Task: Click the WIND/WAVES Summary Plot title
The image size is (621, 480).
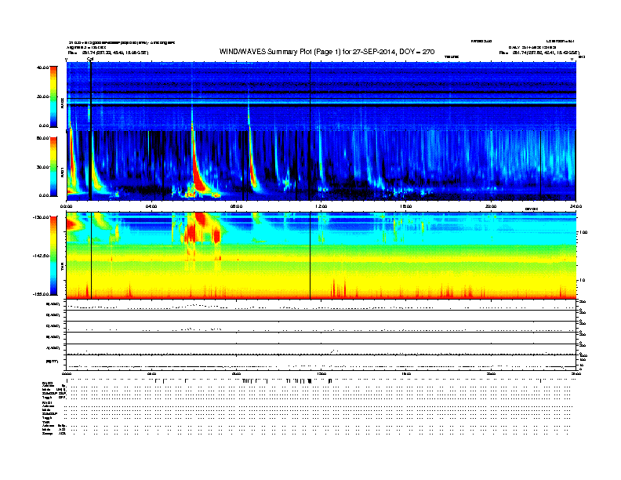Action: pos(327,52)
